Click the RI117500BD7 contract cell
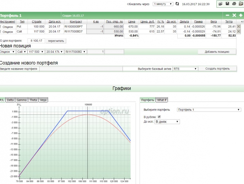244x184 pixels. 73,32
